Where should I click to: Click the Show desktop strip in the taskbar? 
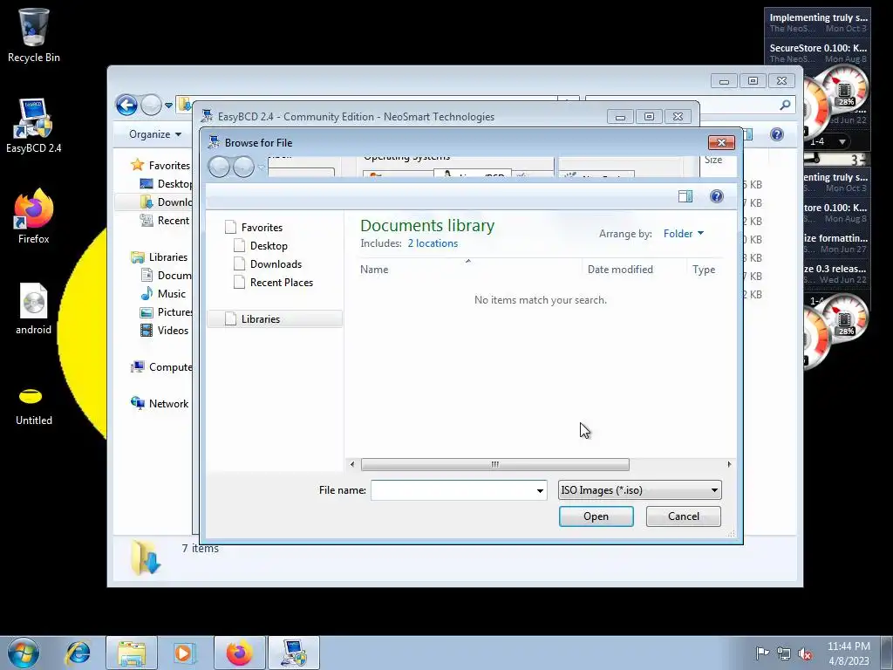coord(887,653)
